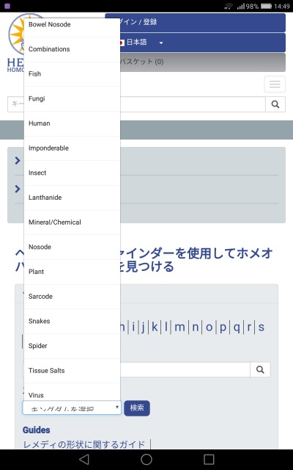Image resolution: width=293 pixels, height=470 pixels.
Task: Expand the first chevron arrow row
Action: click(x=18, y=161)
